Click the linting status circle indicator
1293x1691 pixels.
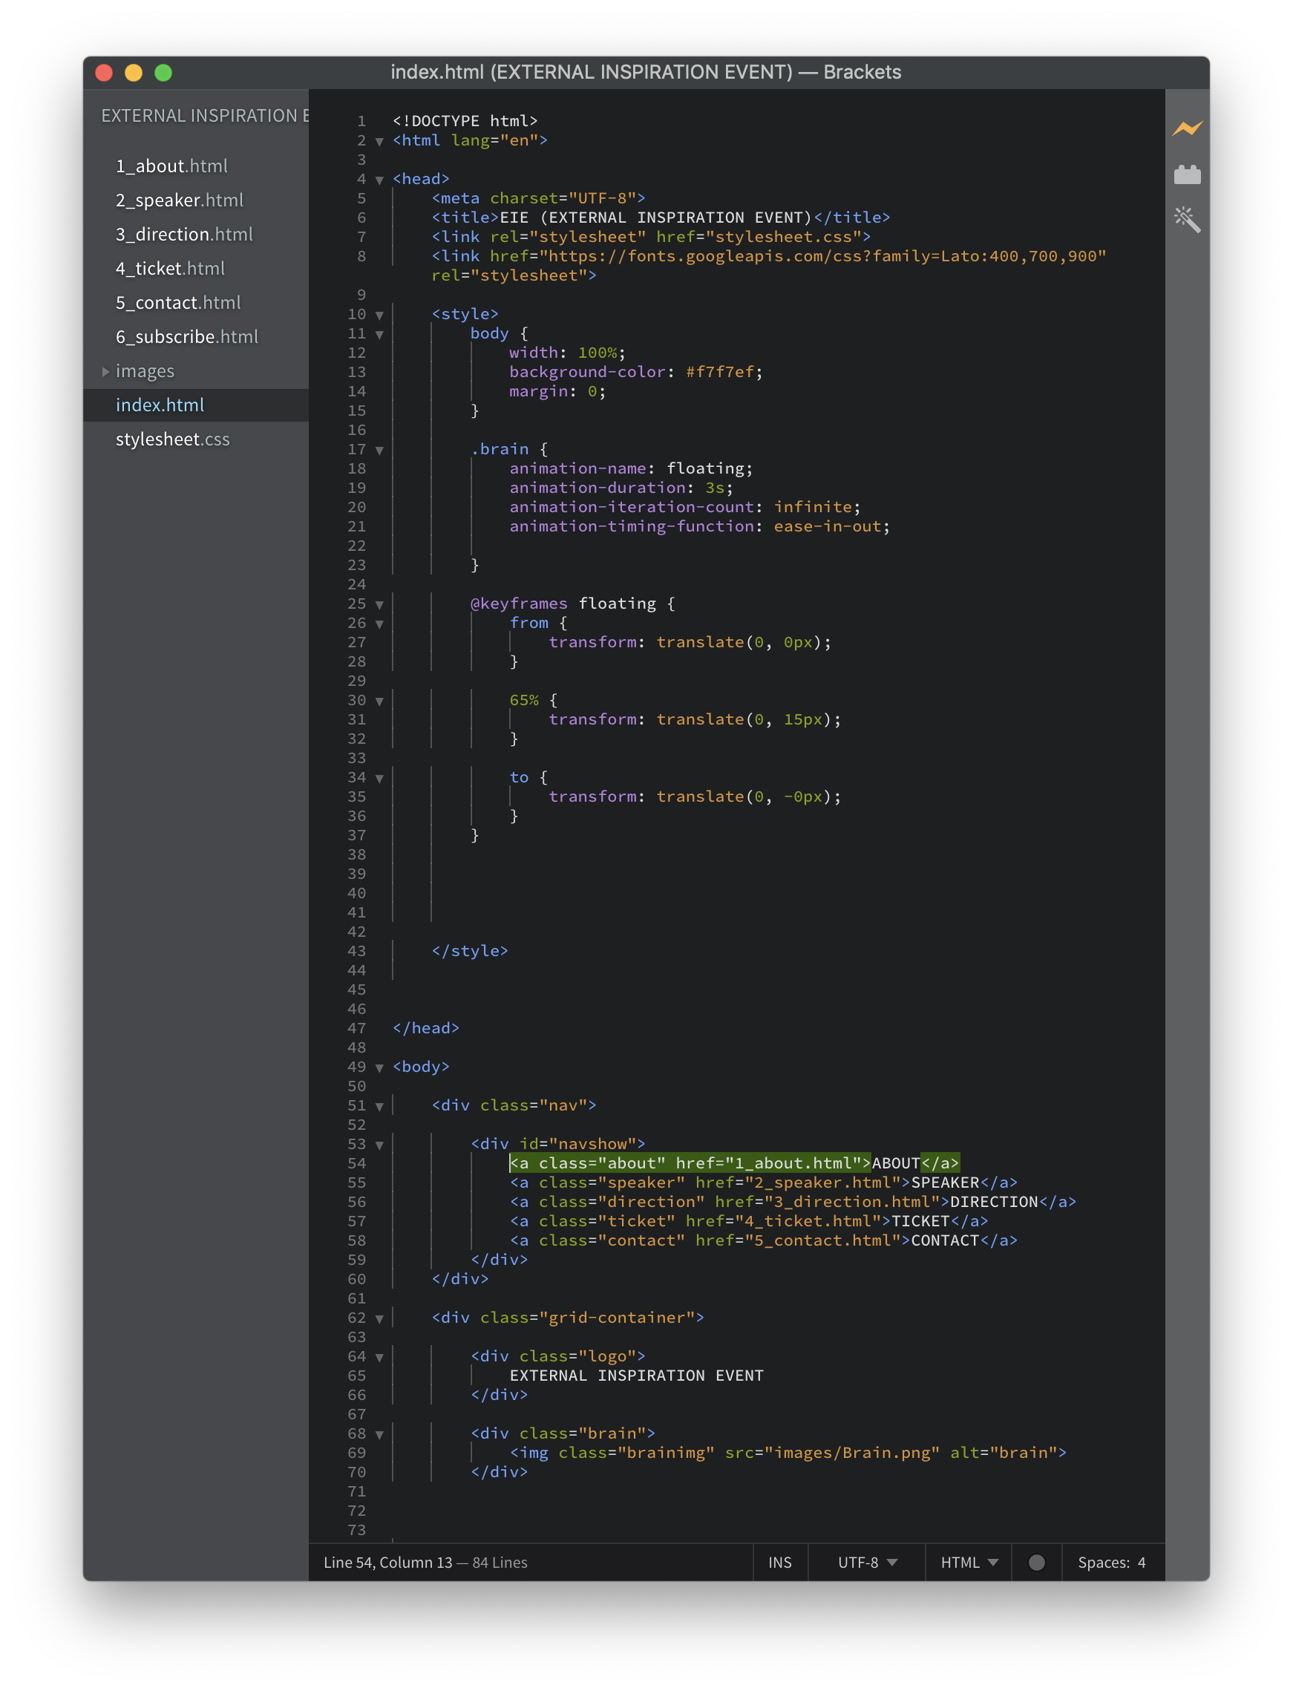pyautogui.click(x=1036, y=1562)
